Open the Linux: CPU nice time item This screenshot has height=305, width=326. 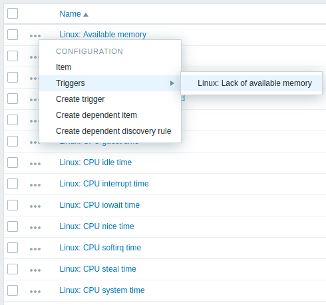pos(96,226)
